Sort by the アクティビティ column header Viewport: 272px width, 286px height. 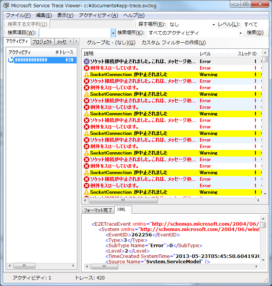click(29, 52)
